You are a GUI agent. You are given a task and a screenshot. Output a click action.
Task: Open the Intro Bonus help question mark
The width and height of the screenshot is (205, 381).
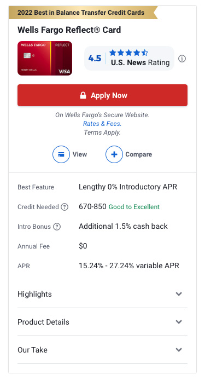coord(57,227)
